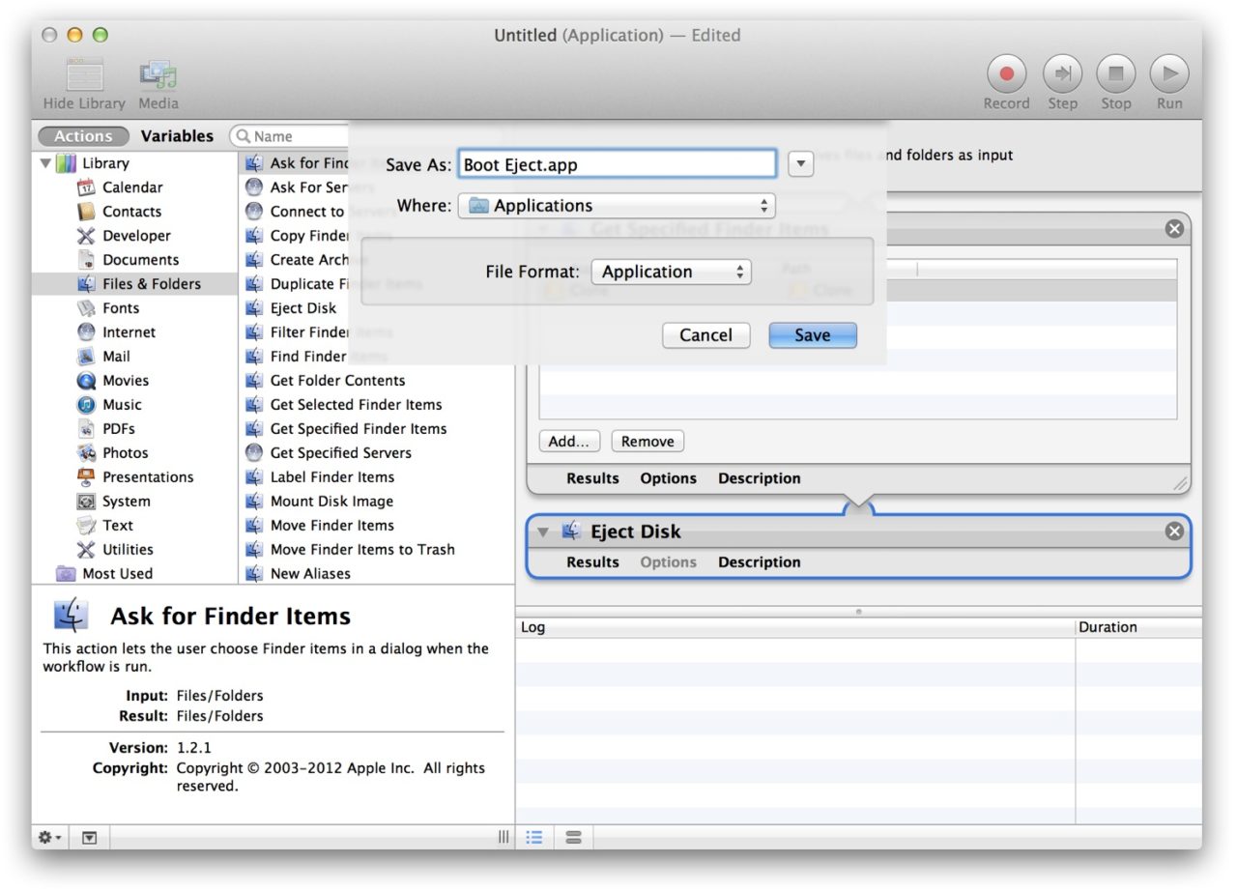This screenshot has height=891, width=1237.
Task: Select Mount Disk Image action
Action: click(x=331, y=502)
